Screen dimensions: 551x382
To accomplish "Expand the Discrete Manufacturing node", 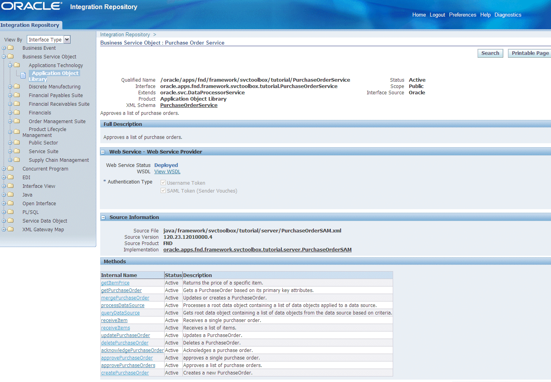I will (x=10, y=87).
